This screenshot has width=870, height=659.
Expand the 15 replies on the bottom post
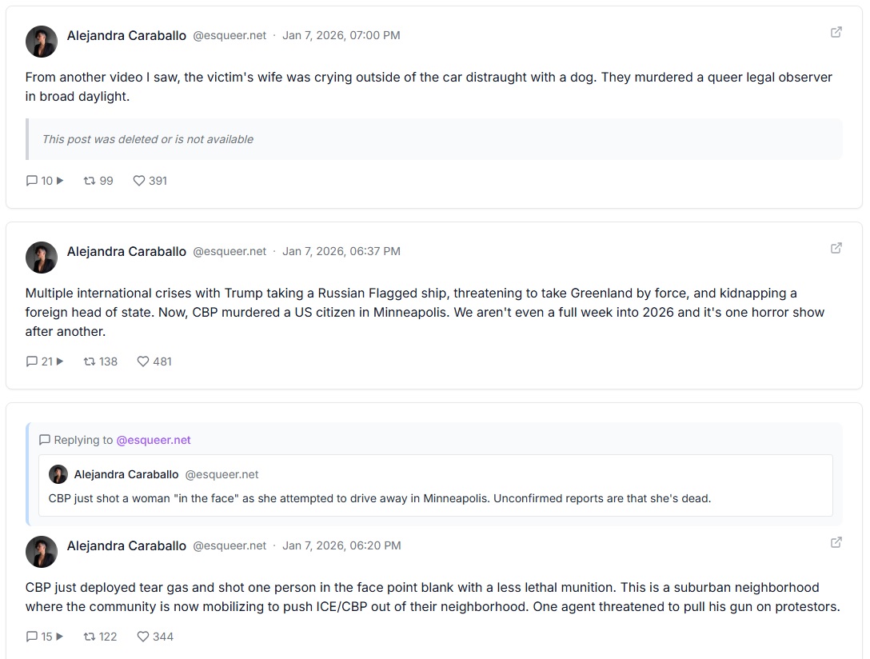44,637
